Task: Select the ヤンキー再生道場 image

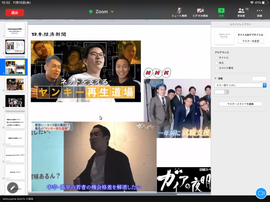Action: [x=86, y=71]
